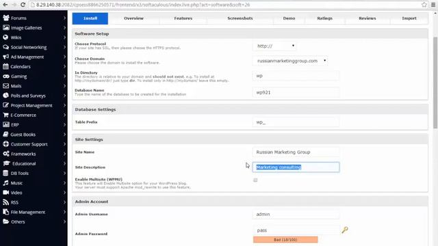Open the Demo tab
Viewport: 438px width, 246px height.
(x=289, y=18)
